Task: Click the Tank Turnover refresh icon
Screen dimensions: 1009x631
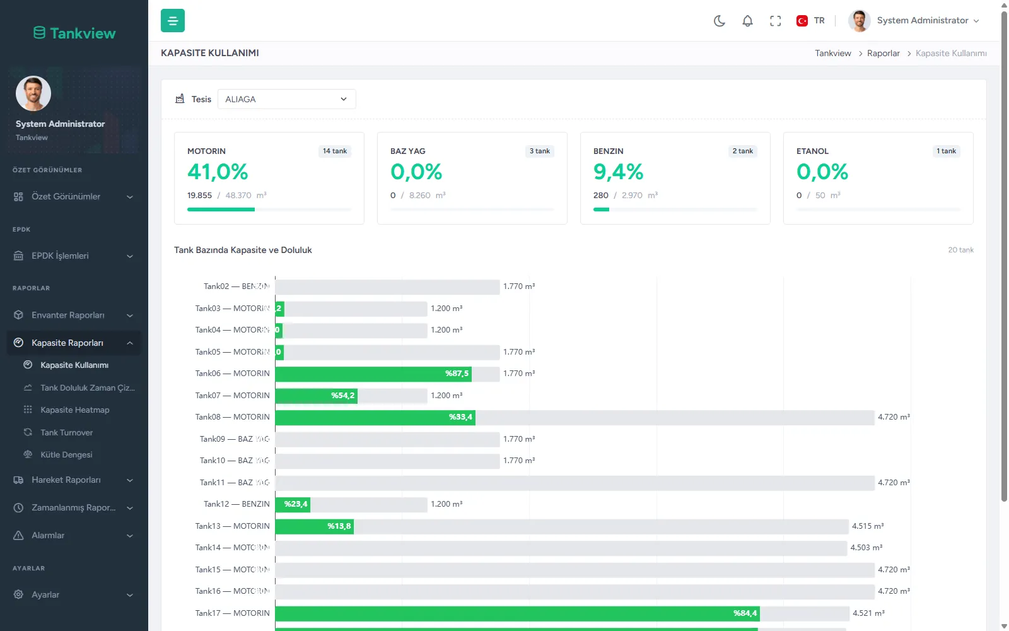Action: (x=28, y=433)
